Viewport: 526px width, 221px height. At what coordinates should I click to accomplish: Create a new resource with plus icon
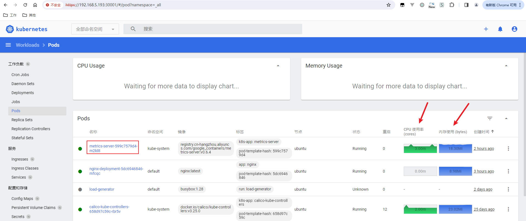point(486,29)
